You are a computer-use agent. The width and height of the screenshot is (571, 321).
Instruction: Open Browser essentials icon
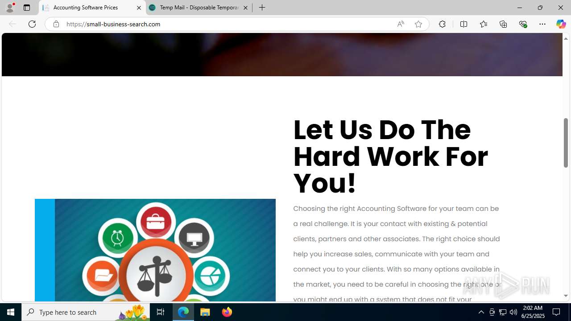(523, 24)
